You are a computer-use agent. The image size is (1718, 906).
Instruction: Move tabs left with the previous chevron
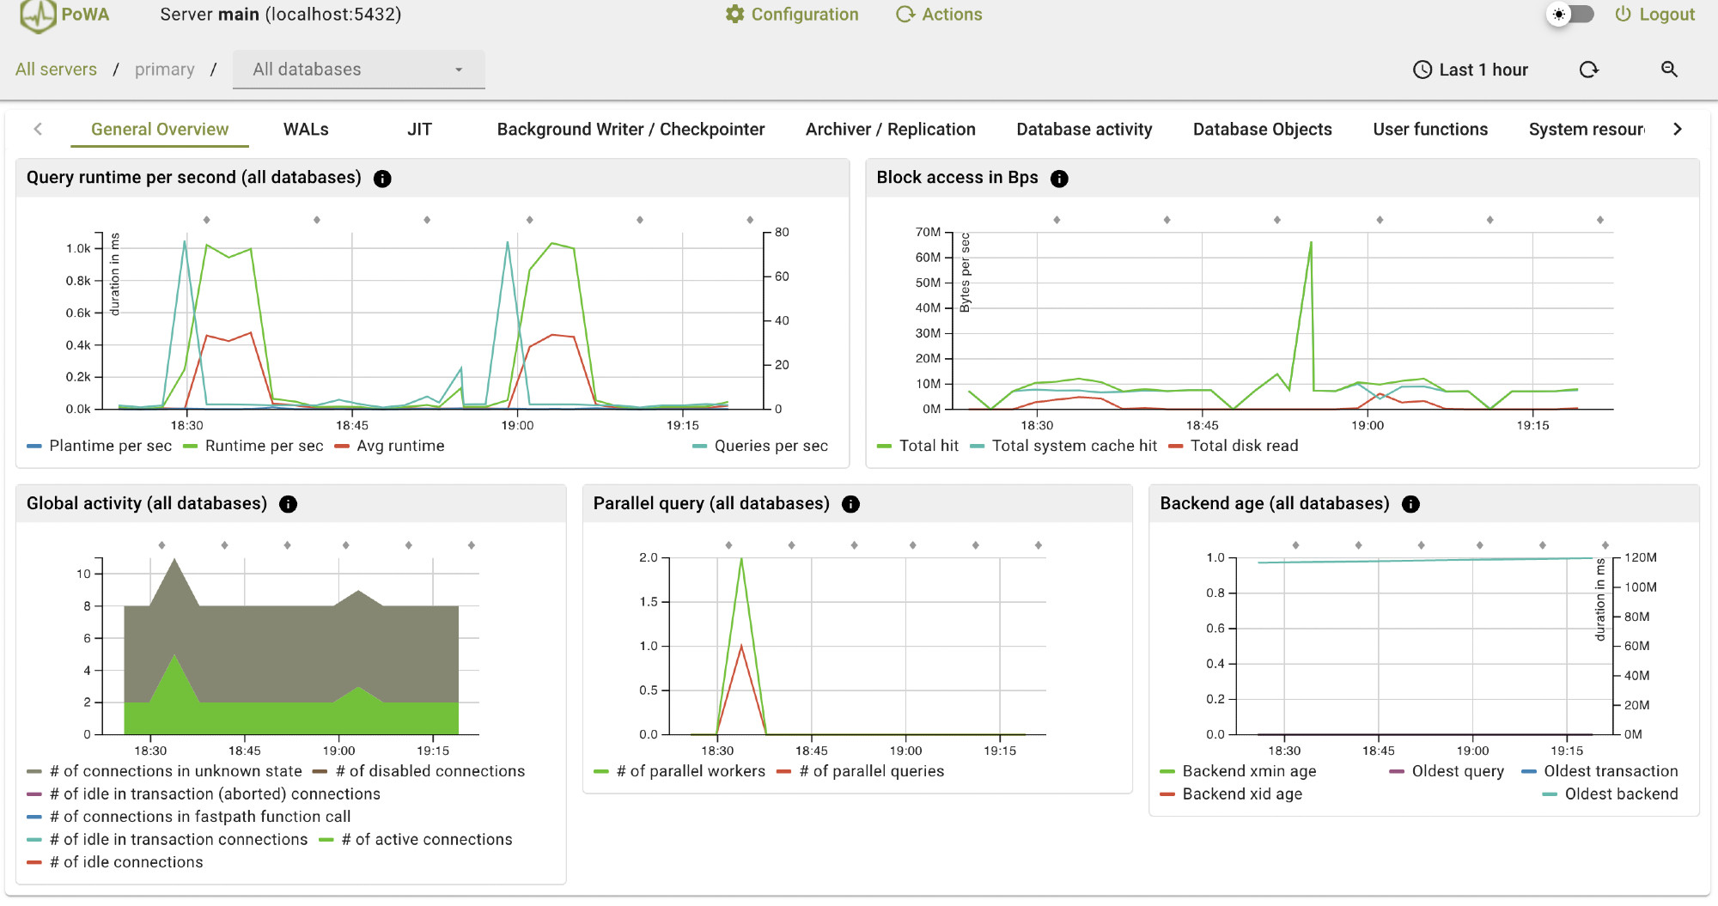coord(38,129)
